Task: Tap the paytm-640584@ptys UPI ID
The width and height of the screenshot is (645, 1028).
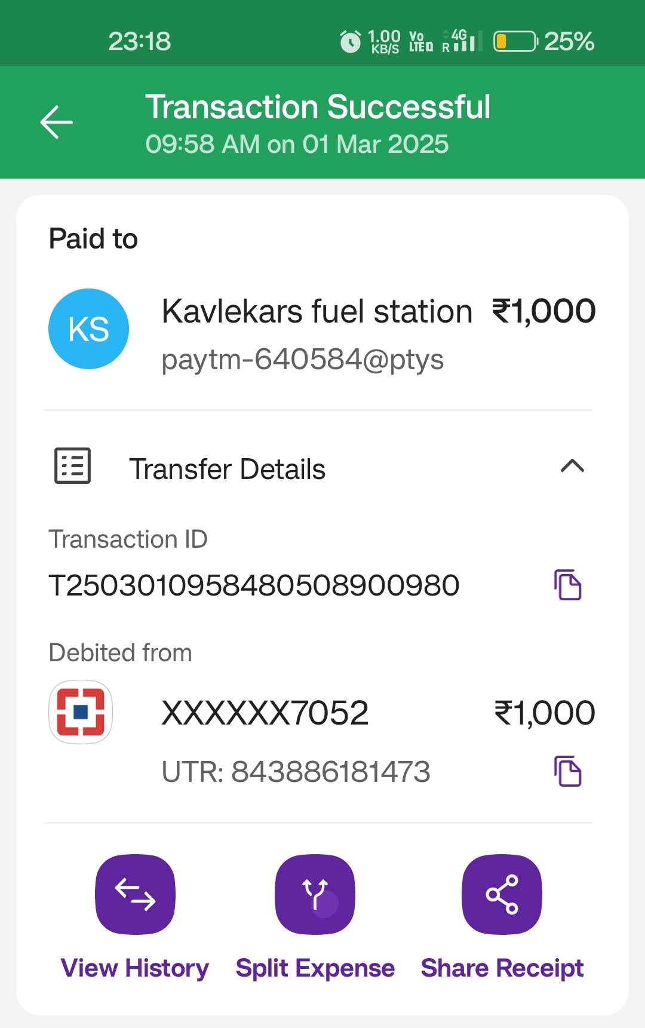Action: 303,360
